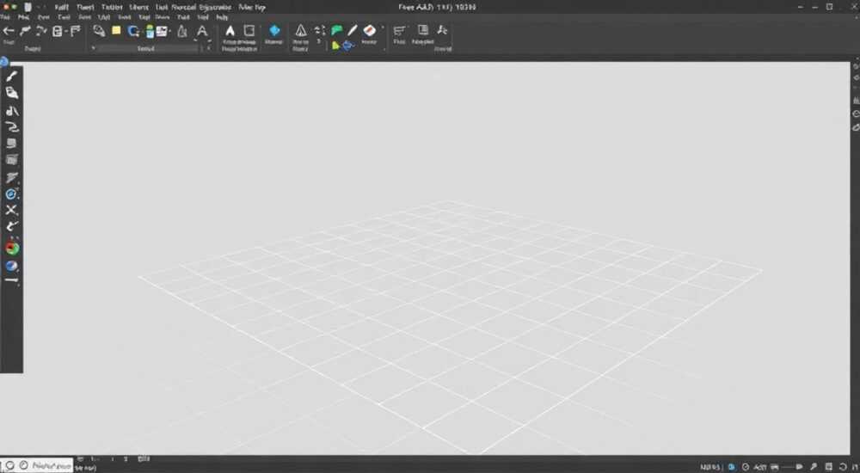
Task: Click the stick figure icon in the ribbon
Action: click(442, 30)
